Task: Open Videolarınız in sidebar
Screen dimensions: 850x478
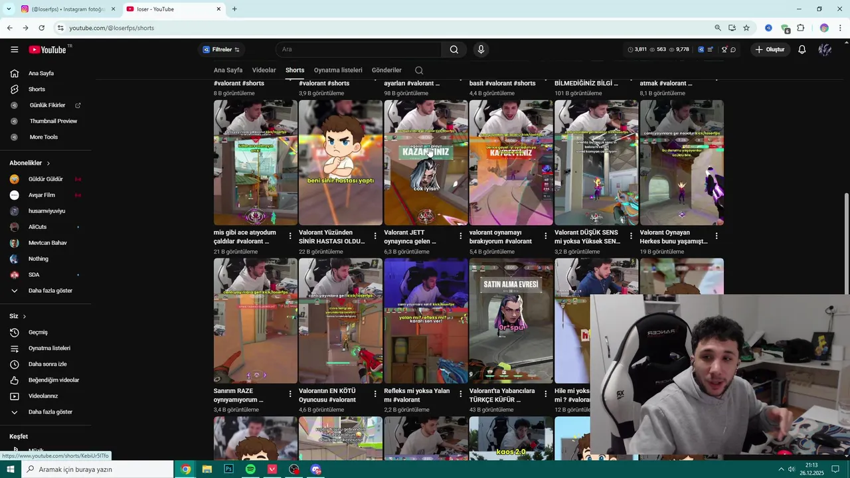Action: (43, 396)
